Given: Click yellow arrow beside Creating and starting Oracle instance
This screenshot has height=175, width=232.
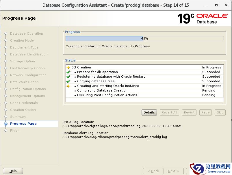Looking at the screenshot, I should click(68, 86).
